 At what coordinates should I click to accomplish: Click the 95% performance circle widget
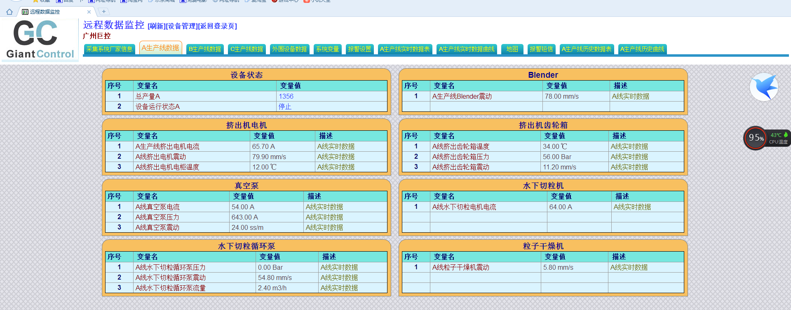point(756,138)
